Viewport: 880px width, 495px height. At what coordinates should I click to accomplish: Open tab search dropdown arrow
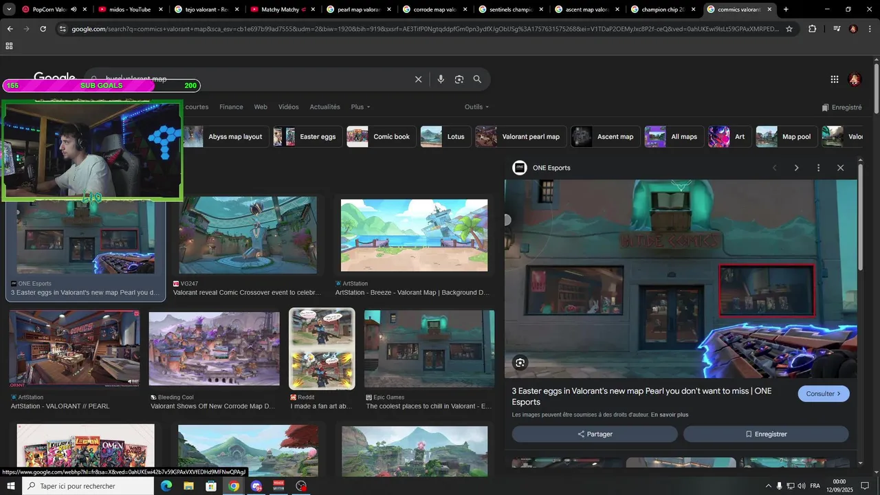(x=9, y=10)
